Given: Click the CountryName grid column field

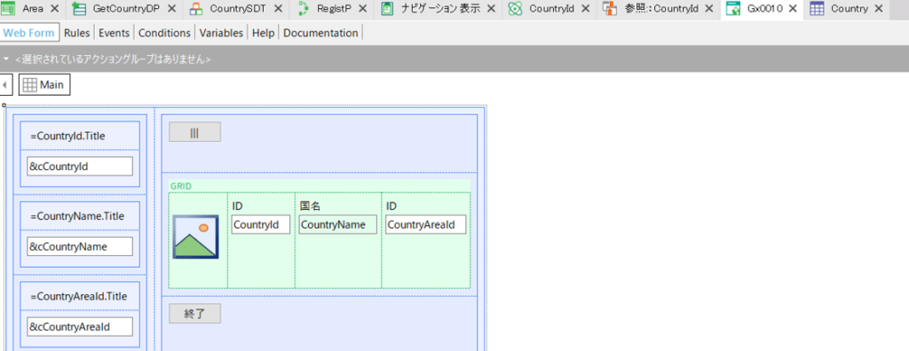Looking at the screenshot, I should tap(338, 225).
